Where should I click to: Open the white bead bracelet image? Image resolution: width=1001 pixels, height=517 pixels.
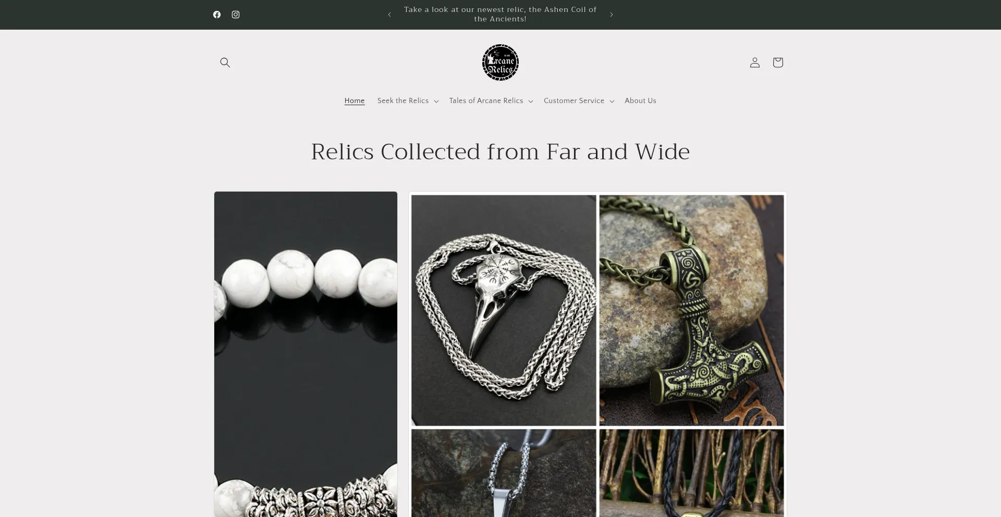click(306, 354)
